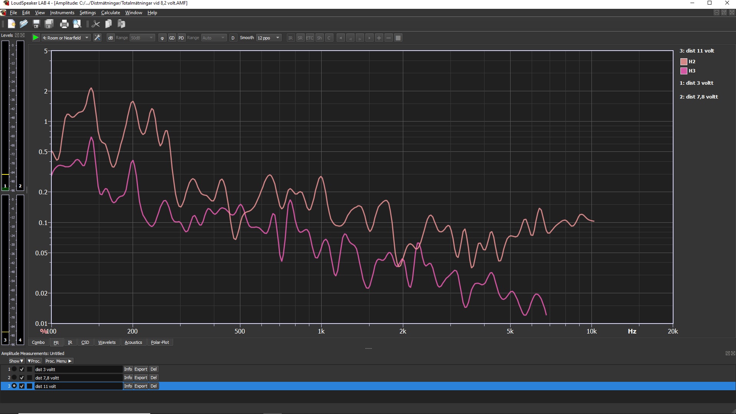The height and width of the screenshot is (414, 736).
Task: Click Del for dist 7,8 voltt
Action: pos(154,378)
